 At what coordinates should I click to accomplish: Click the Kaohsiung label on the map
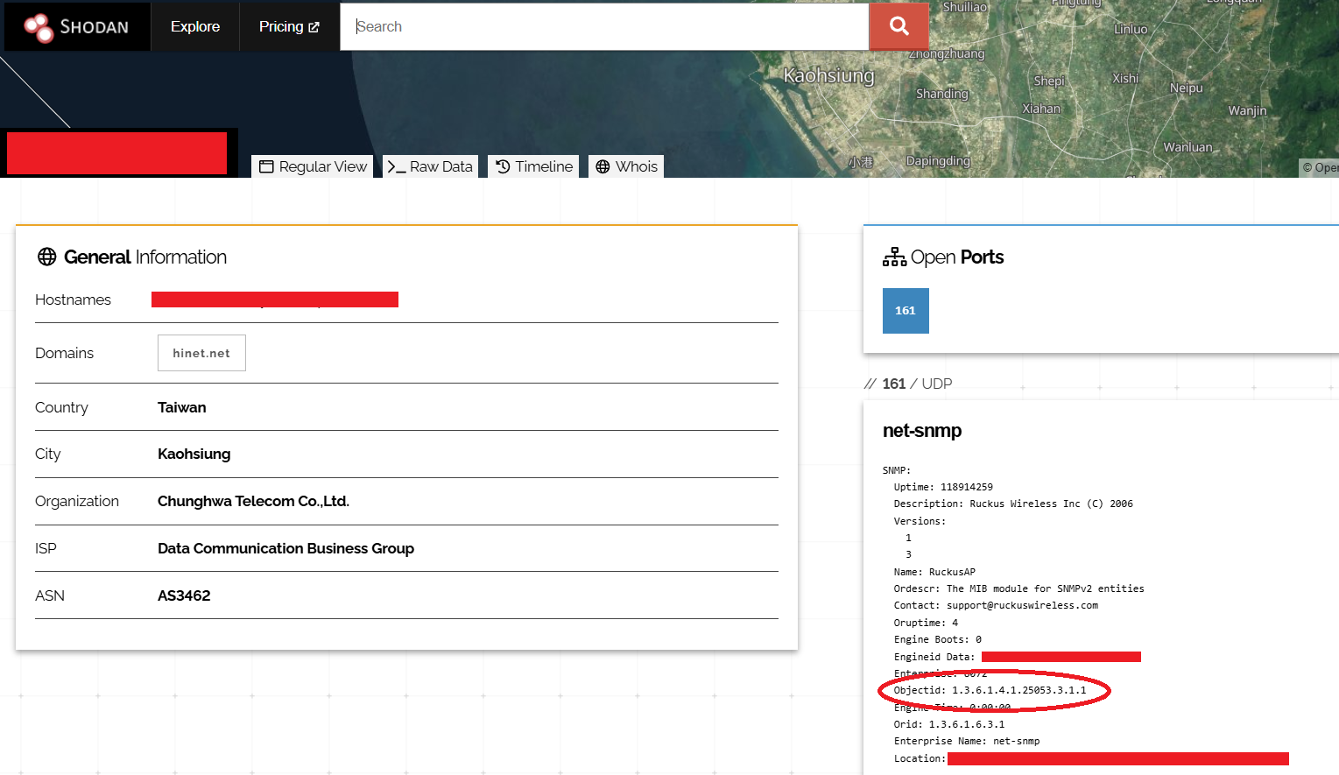828,76
